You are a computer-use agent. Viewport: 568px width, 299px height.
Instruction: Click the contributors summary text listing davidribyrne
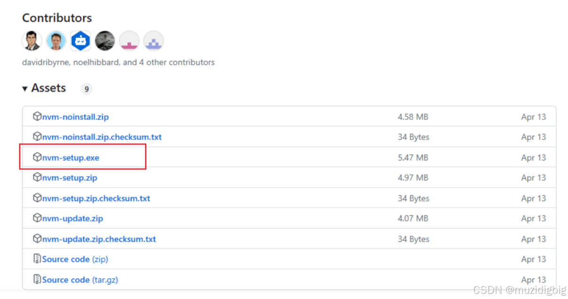click(x=118, y=62)
